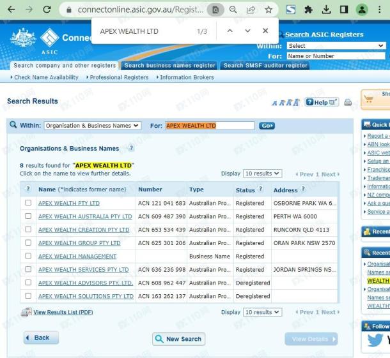
Task: Open APEX WEALTH GROUP PTY LTD link
Action: tap(79, 243)
